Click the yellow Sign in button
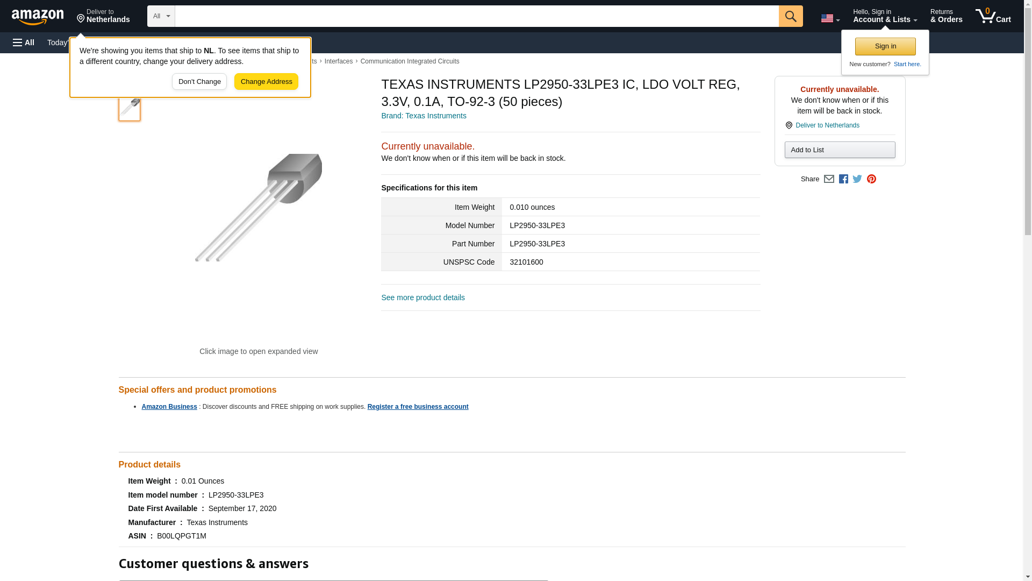1032x581 pixels. coord(885,46)
